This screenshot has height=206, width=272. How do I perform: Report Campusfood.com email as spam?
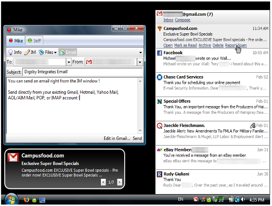(x=236, y=45)
